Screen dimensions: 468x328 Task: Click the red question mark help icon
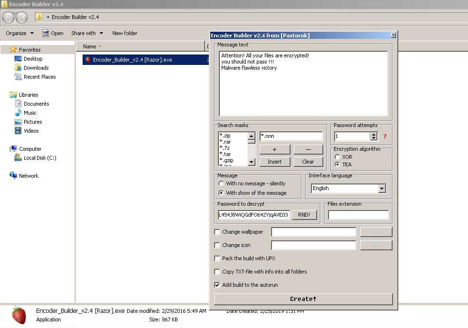pyautogui.click(x=384, y=135)
